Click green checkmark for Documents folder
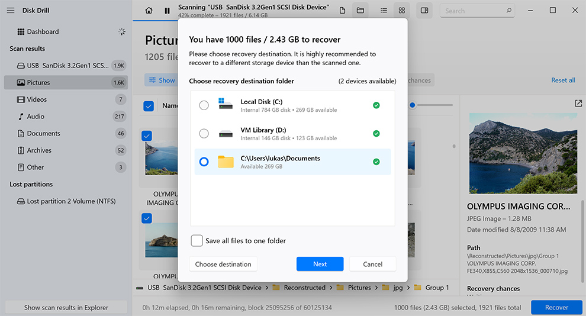 [x=376, y=162]
